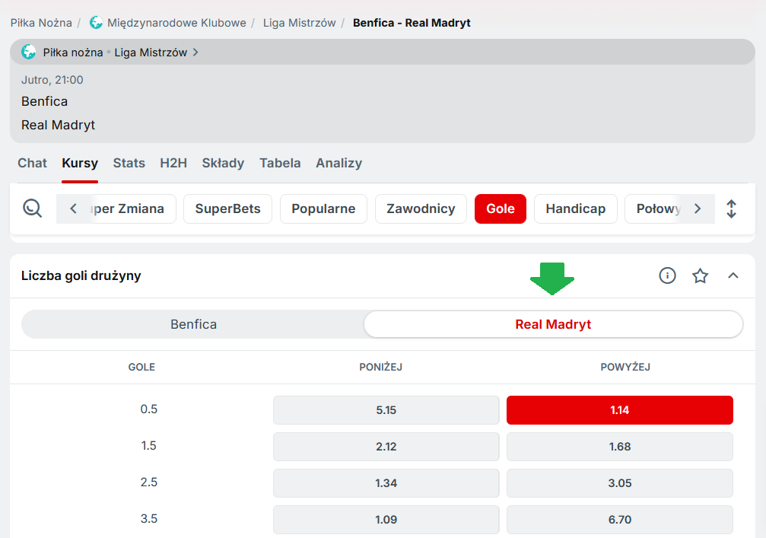Switch team toggle to Benfica
Screen dimensions: 766x538
[x=193, y=324]
